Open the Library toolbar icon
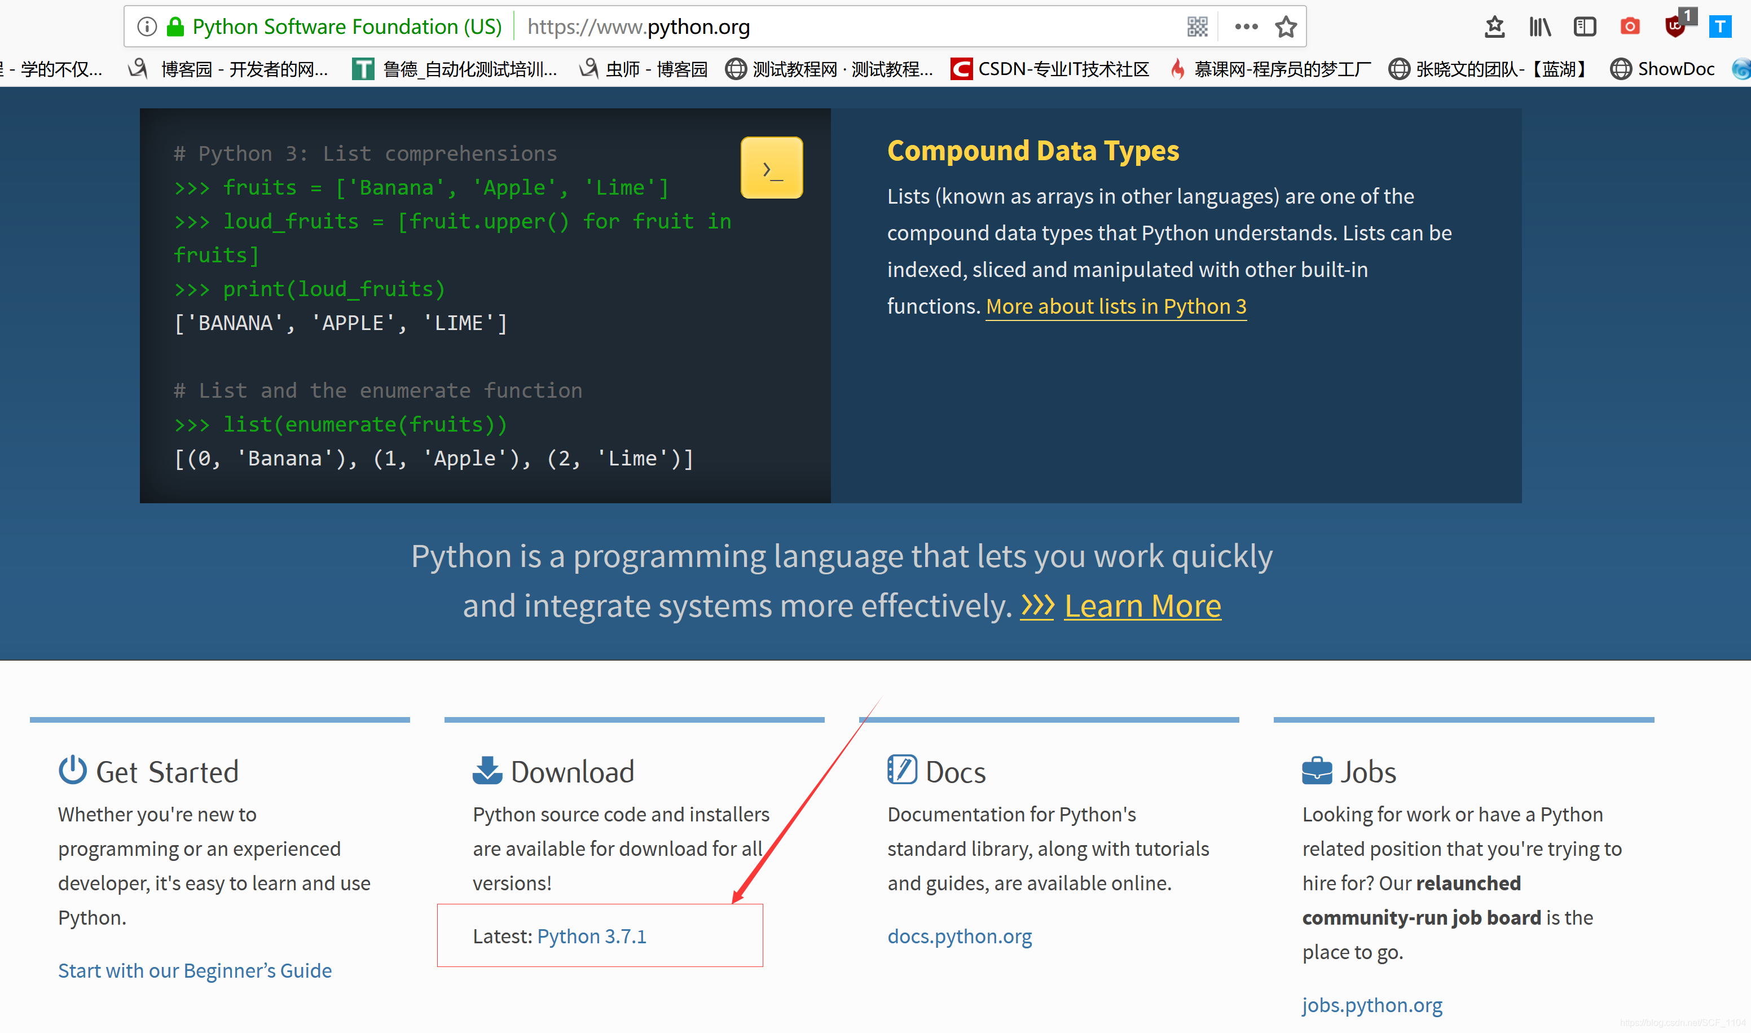The image size is (1751, 1033). [x=1539, y=27]
